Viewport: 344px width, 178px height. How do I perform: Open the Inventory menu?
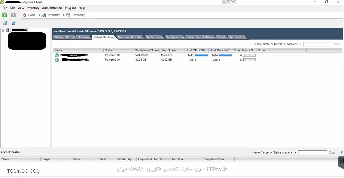pos(33,8)
